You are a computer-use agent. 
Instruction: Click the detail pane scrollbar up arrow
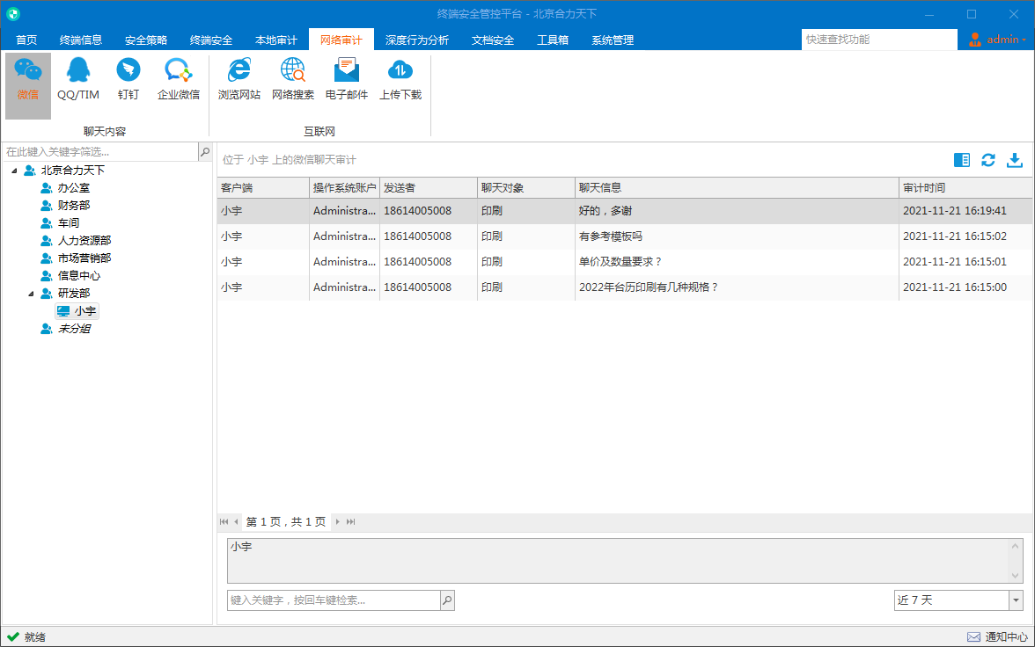tap(1016, 546)
